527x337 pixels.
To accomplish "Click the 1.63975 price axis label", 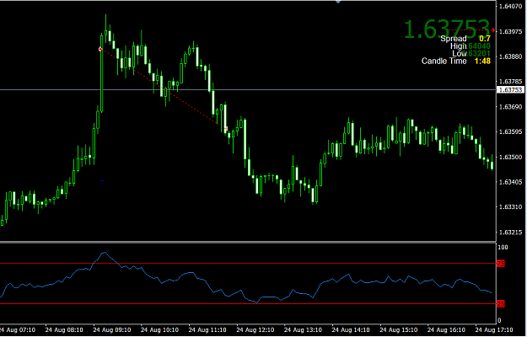I will [510, 31].
